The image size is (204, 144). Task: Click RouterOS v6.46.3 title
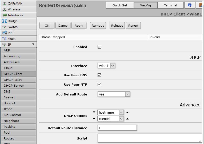[62, 5]
